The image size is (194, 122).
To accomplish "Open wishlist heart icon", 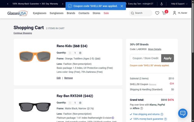I will pyautogui.click(x=157, y=13).
